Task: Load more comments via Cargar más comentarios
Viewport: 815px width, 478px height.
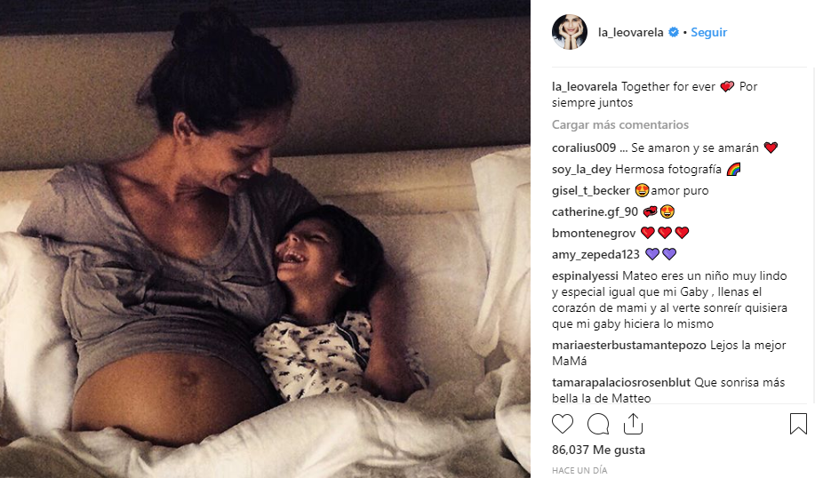Action: (x=620, y=124)
